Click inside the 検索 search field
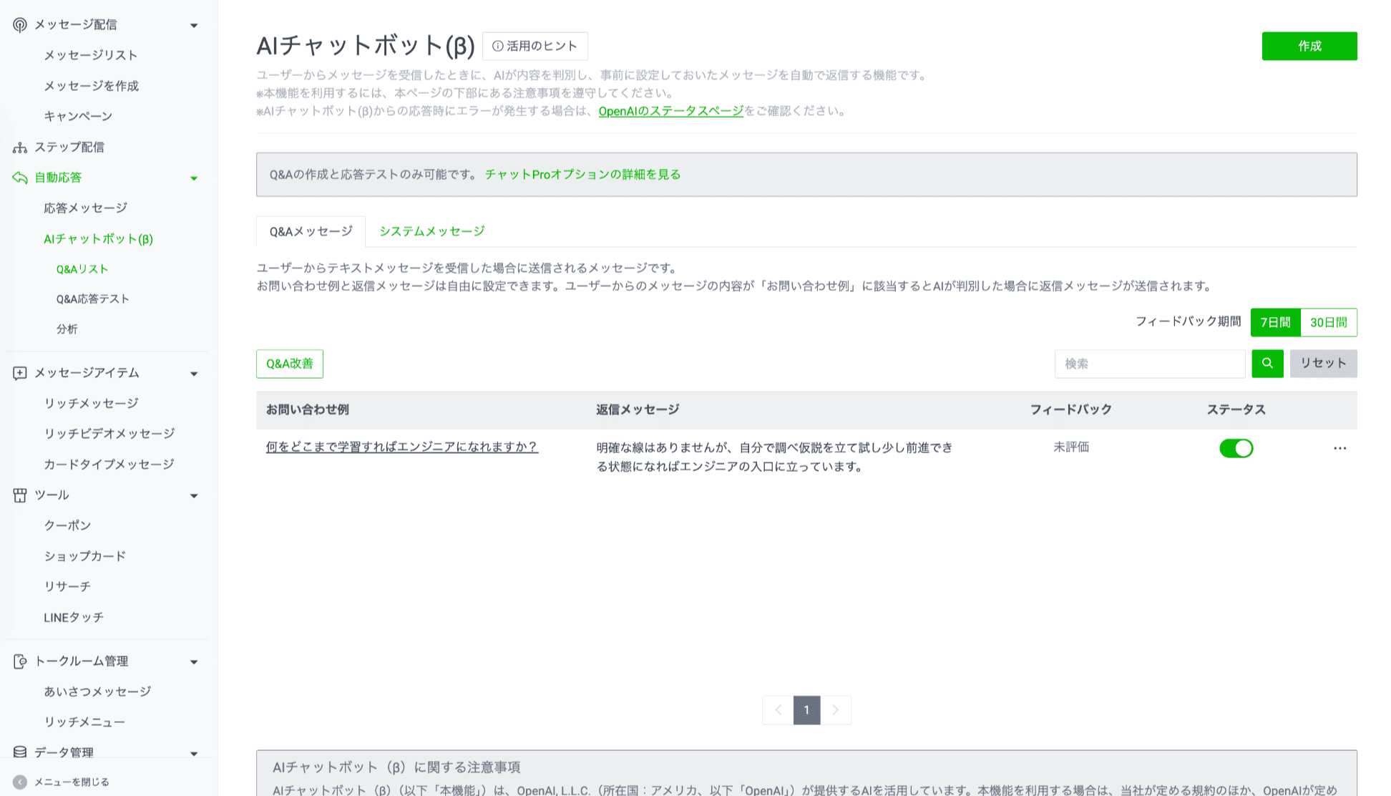The width and height of the screenshot is (1391, 796). click(1149, 364)
